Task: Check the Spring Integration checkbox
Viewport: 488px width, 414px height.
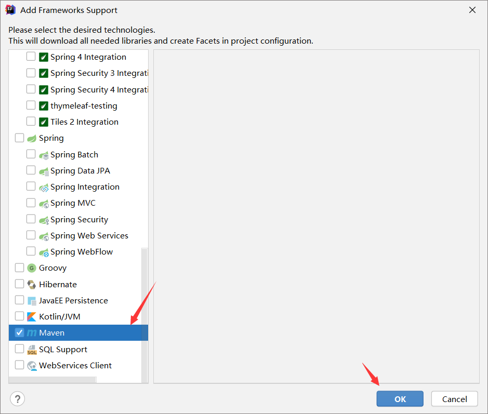Action: point(31,186)
